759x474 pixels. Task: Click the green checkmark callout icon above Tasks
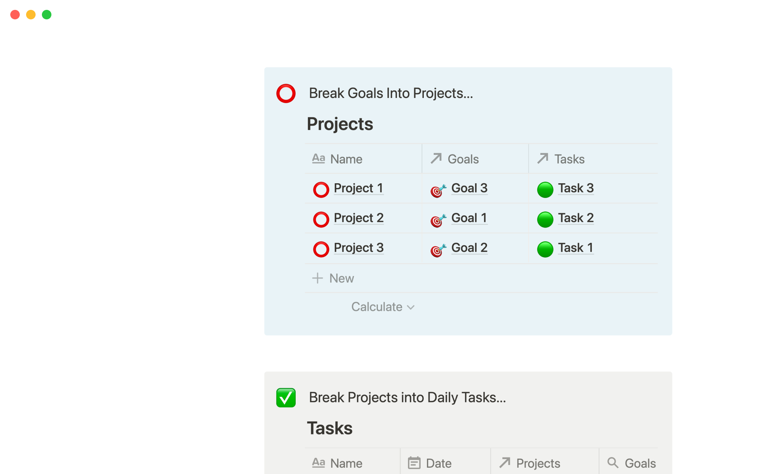286,397
